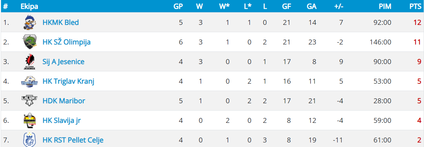Click the HKMK Bled team logo
This screenshot has height=147, width=424.
[x=28, y=22]
